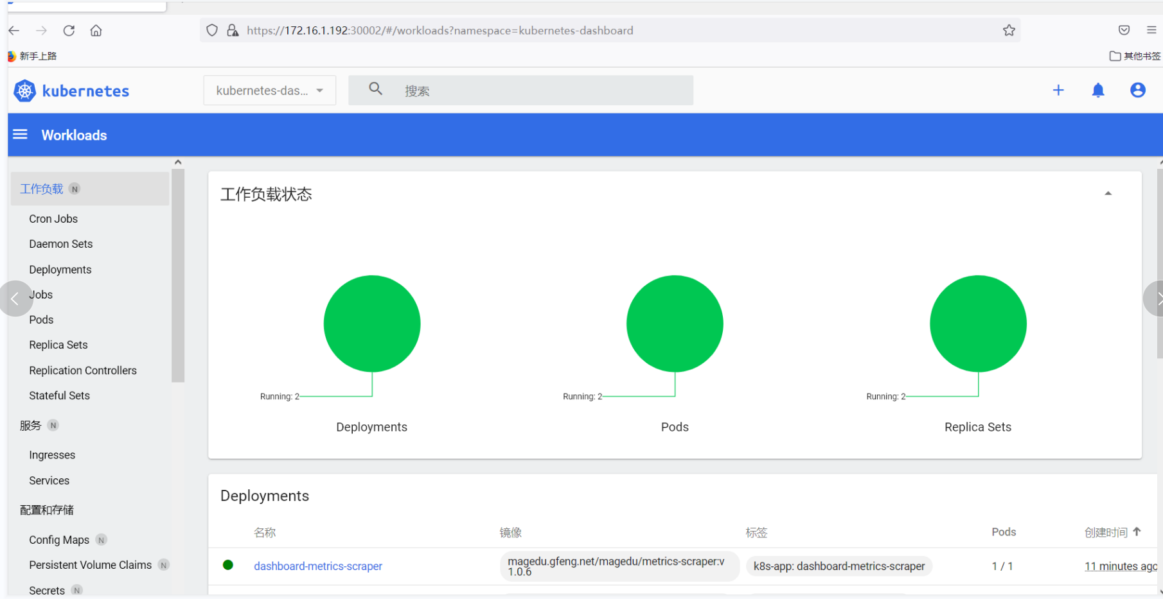Open the 新手上路 bookmark
Viewport: 1163px width, 599px height.
pos(33,56)
